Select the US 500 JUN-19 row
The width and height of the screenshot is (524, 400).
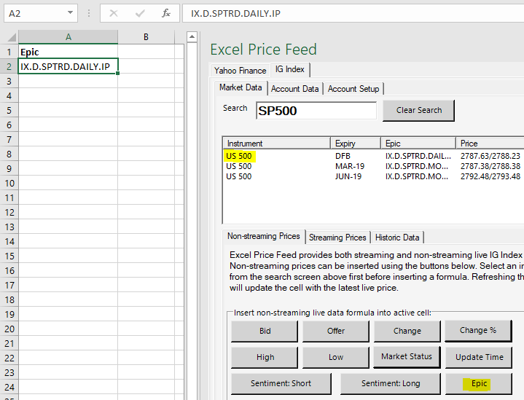373,176
